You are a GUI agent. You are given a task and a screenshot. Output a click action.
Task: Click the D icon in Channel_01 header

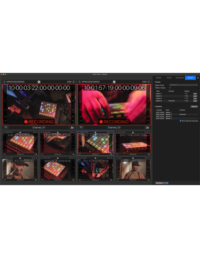point(73,82)
